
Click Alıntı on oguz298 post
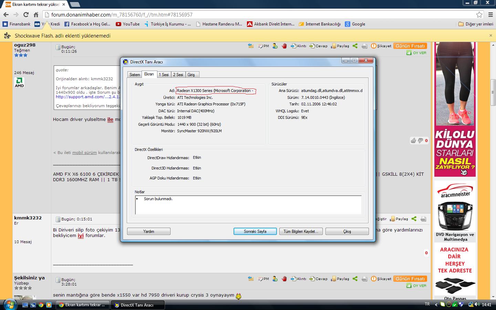point(298,46)
